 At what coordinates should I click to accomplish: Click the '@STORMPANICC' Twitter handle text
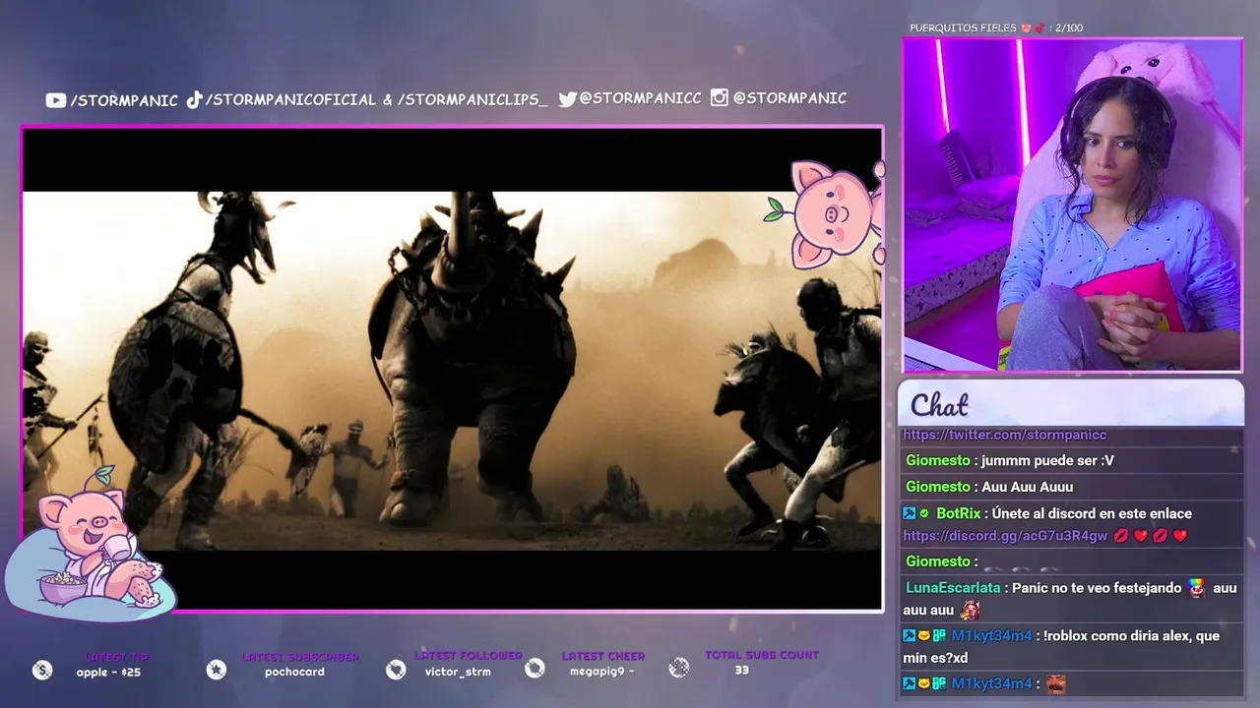click(641, 98)
